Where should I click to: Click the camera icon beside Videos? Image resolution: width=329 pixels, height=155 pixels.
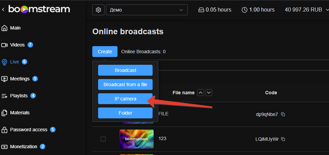(4, 45)
